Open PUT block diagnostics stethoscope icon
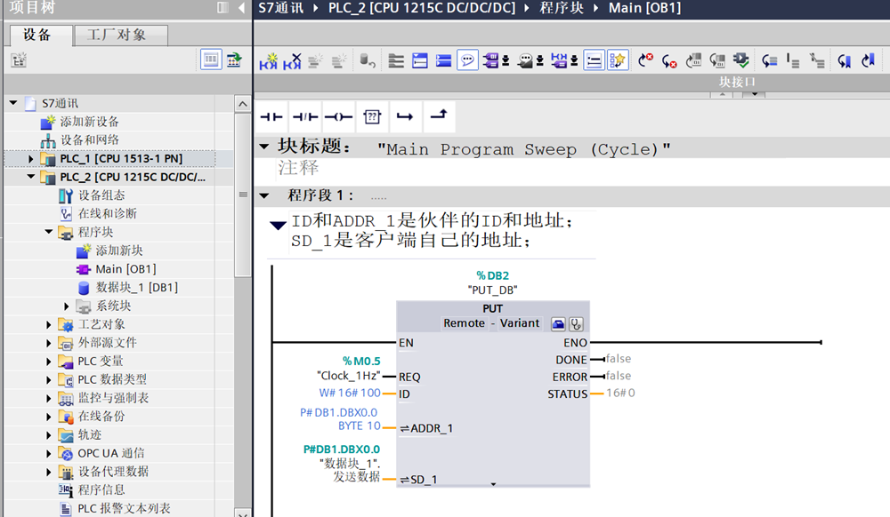This screenshot has width=890, height=517. click(576, 323)
